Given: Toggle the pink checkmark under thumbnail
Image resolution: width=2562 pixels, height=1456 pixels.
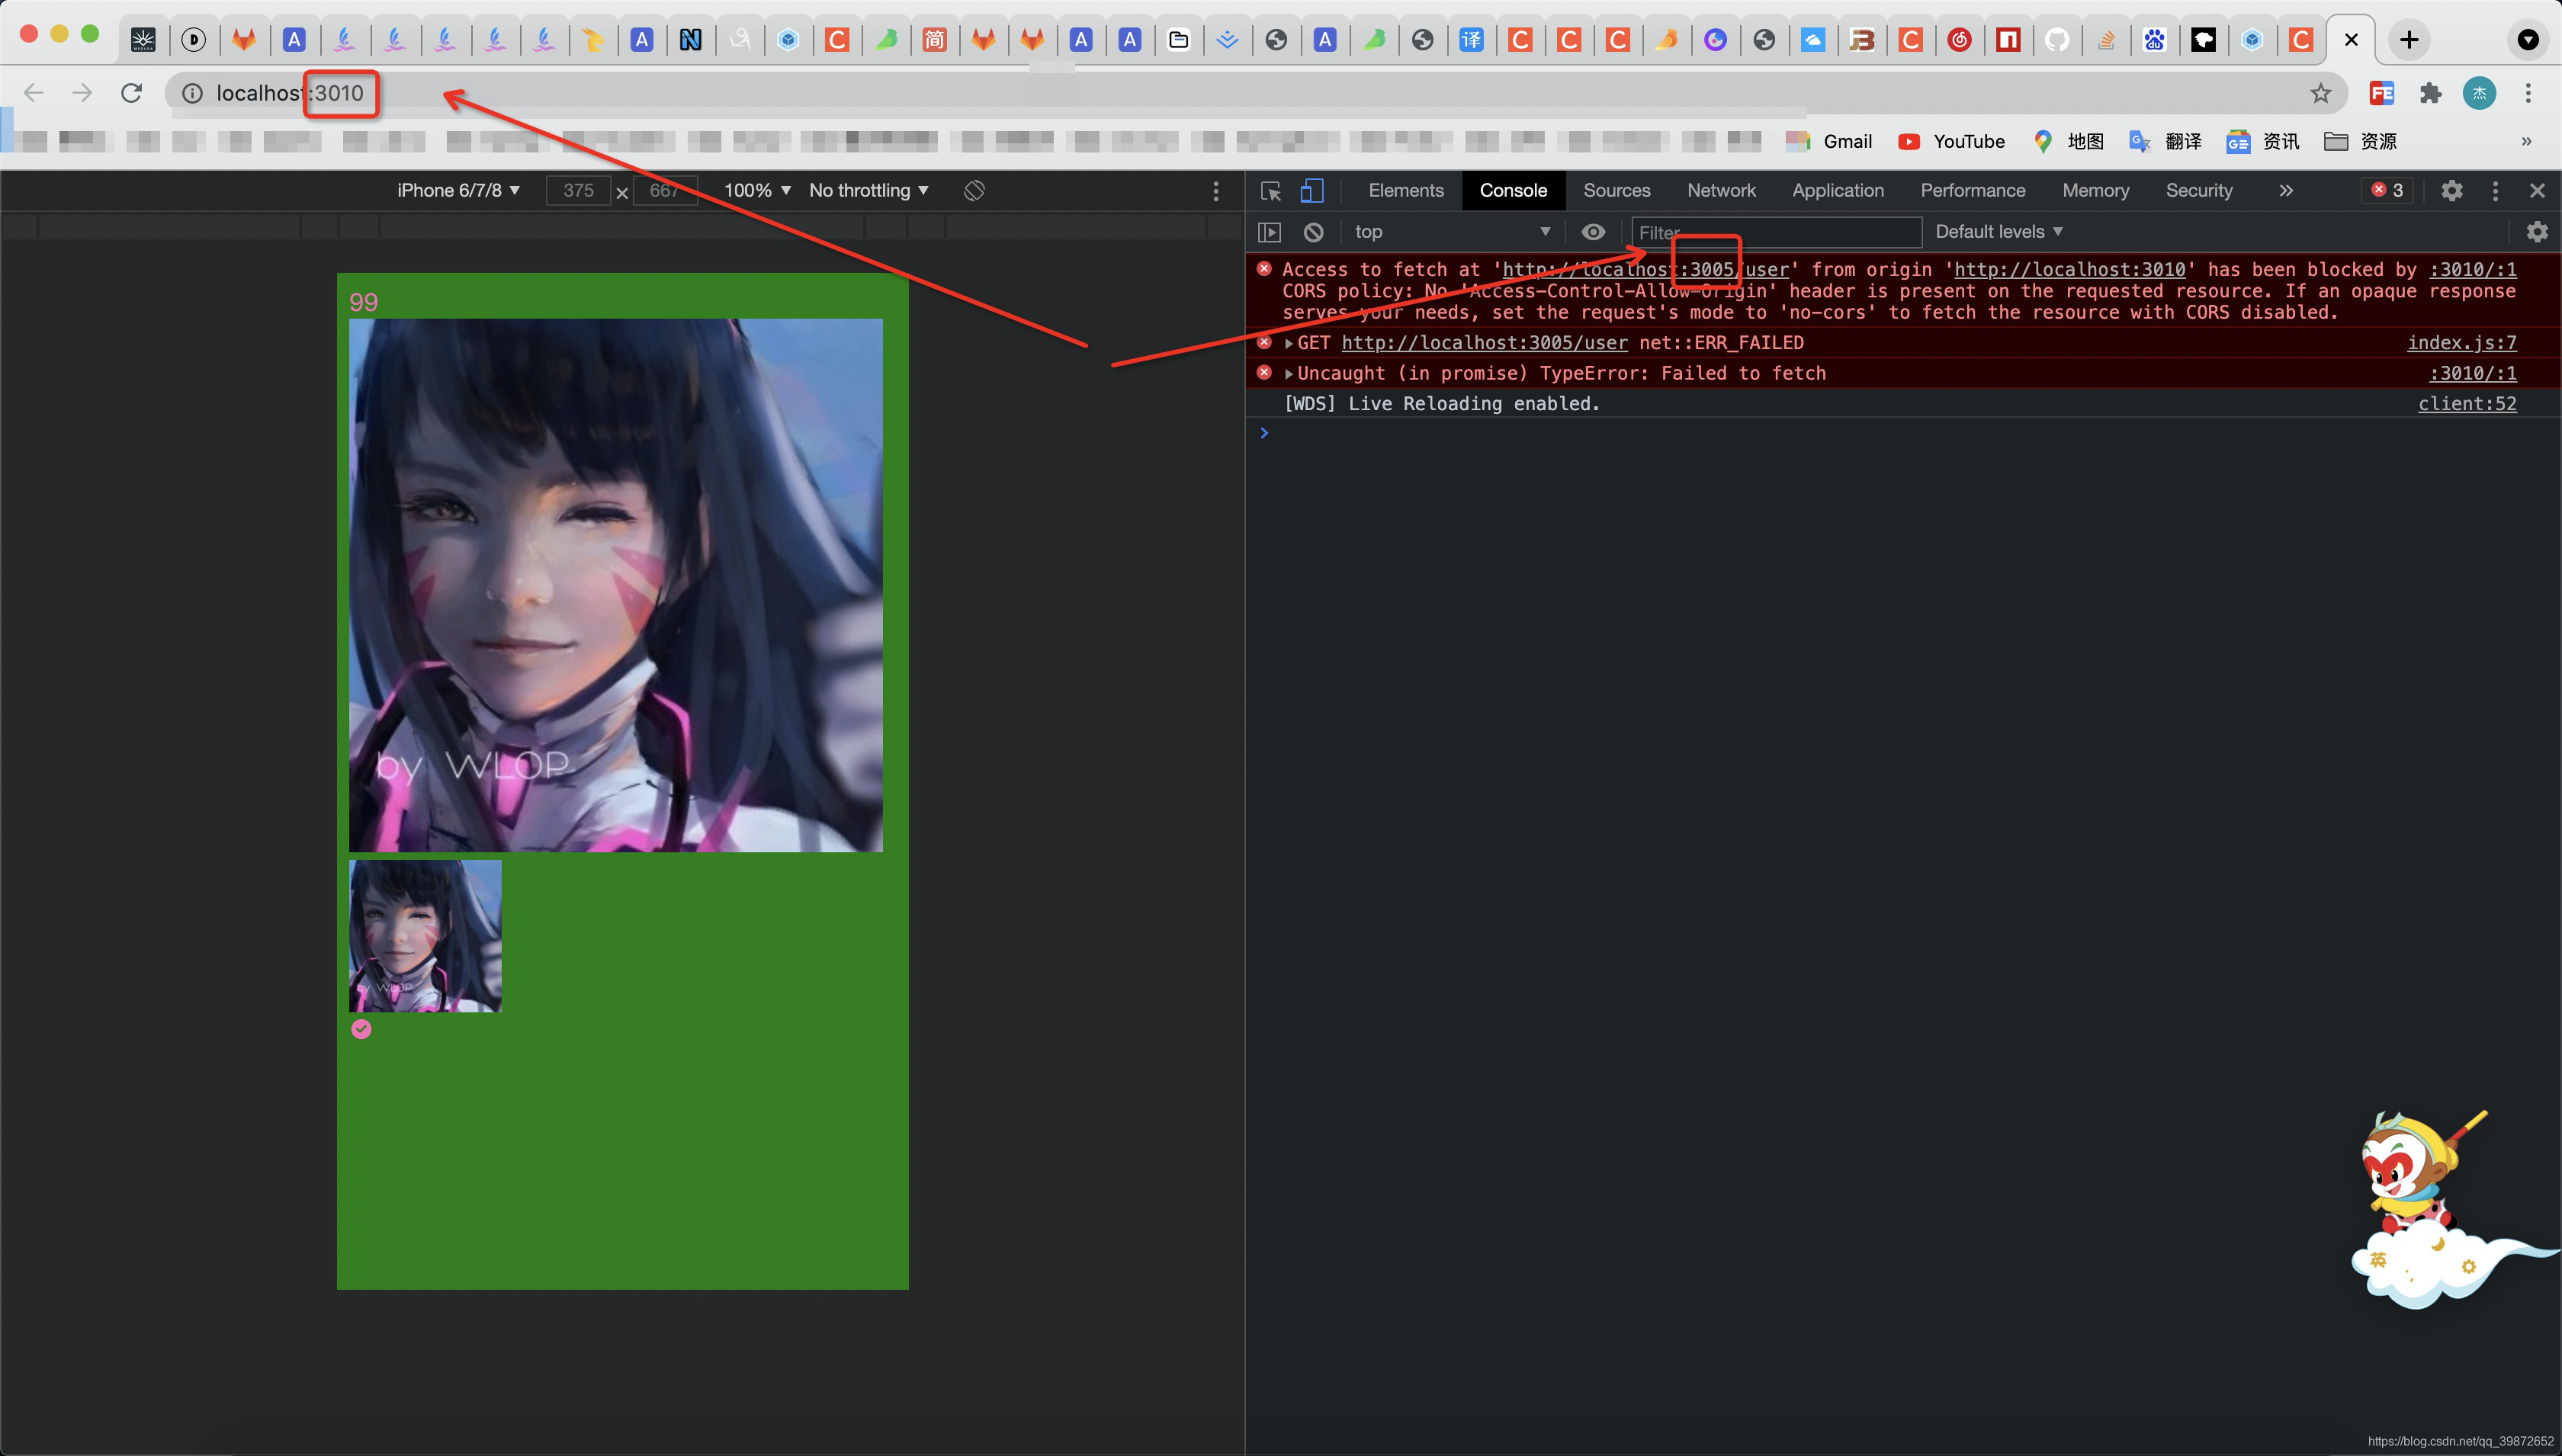Looking at the screenshot, I should (361, 1029).
